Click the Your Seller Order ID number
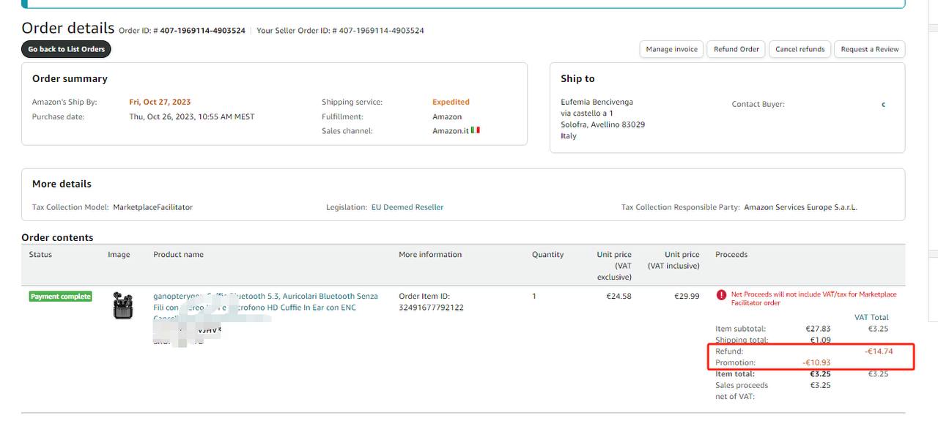 pos(381,31)
